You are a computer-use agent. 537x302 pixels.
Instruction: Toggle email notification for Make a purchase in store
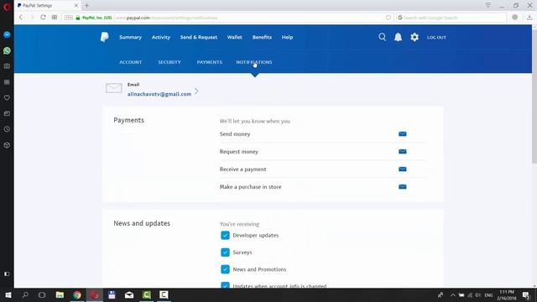(x=403, y=187)
